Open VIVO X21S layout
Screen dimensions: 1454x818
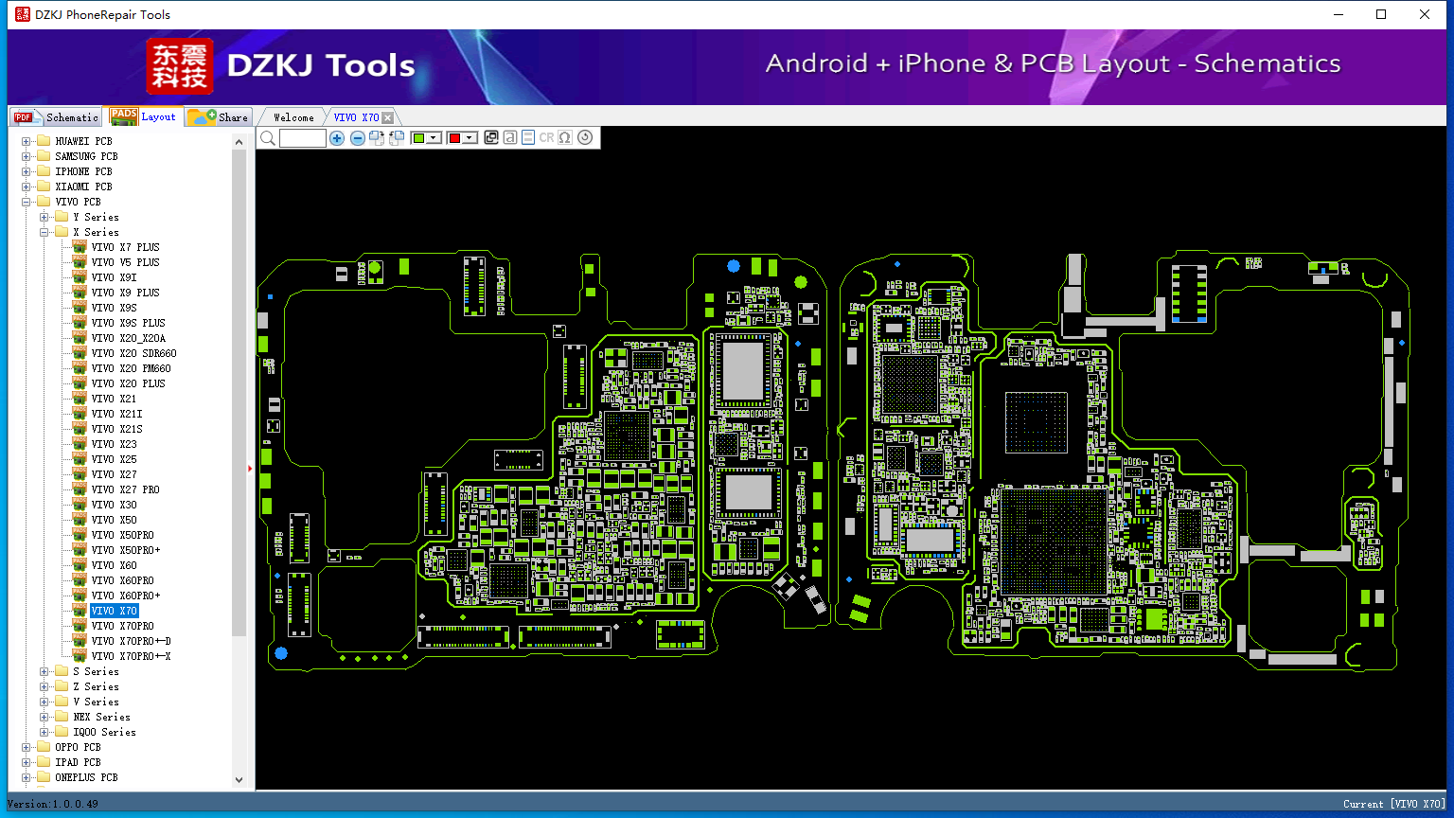116,429
